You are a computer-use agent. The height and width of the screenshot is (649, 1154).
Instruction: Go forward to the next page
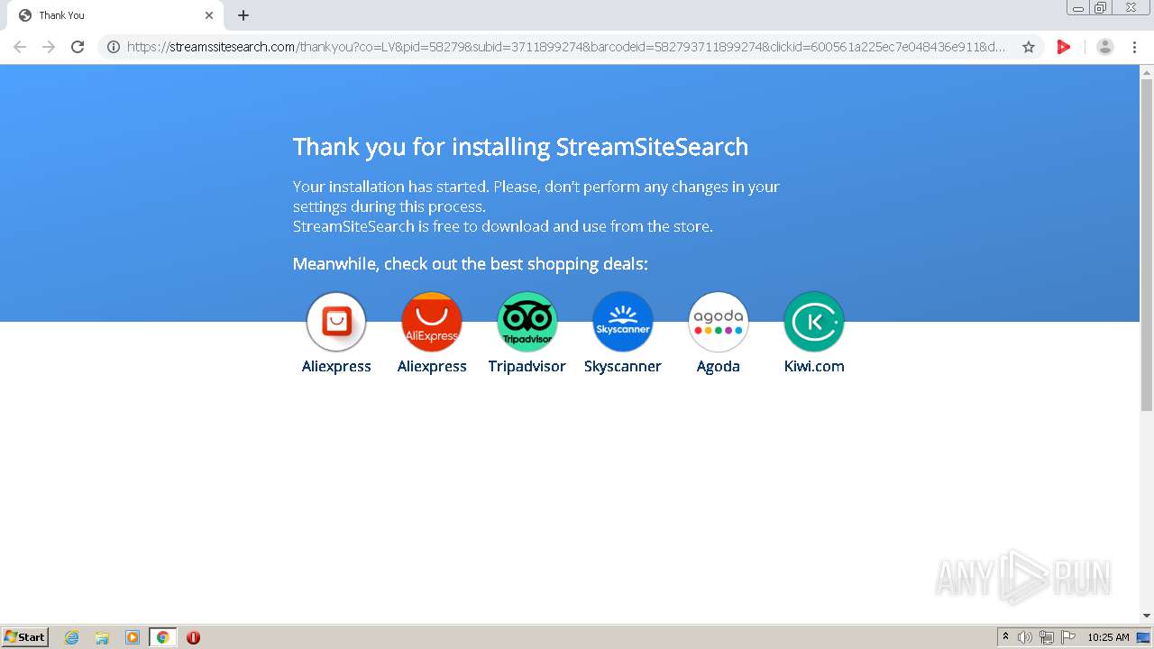pos(49,47)
